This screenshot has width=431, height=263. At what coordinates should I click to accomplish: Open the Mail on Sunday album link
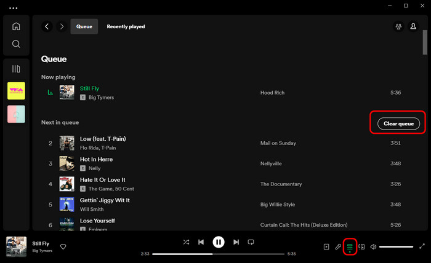(278, 143)
